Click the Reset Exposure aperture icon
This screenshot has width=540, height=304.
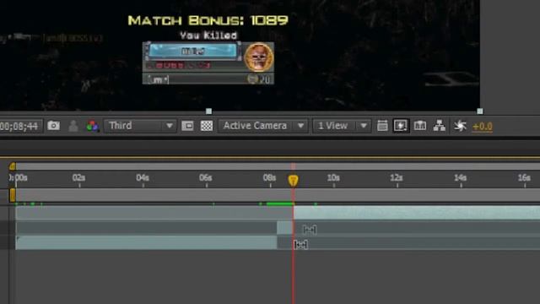(460, 126)
